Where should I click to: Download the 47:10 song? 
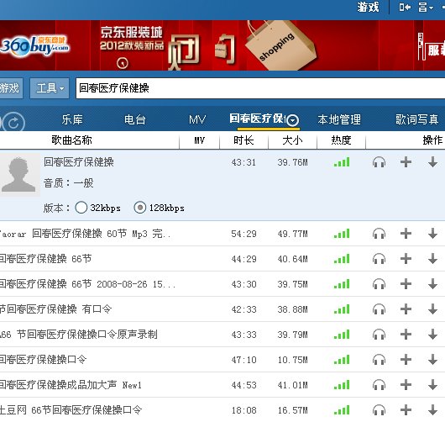tap(432, 360)
